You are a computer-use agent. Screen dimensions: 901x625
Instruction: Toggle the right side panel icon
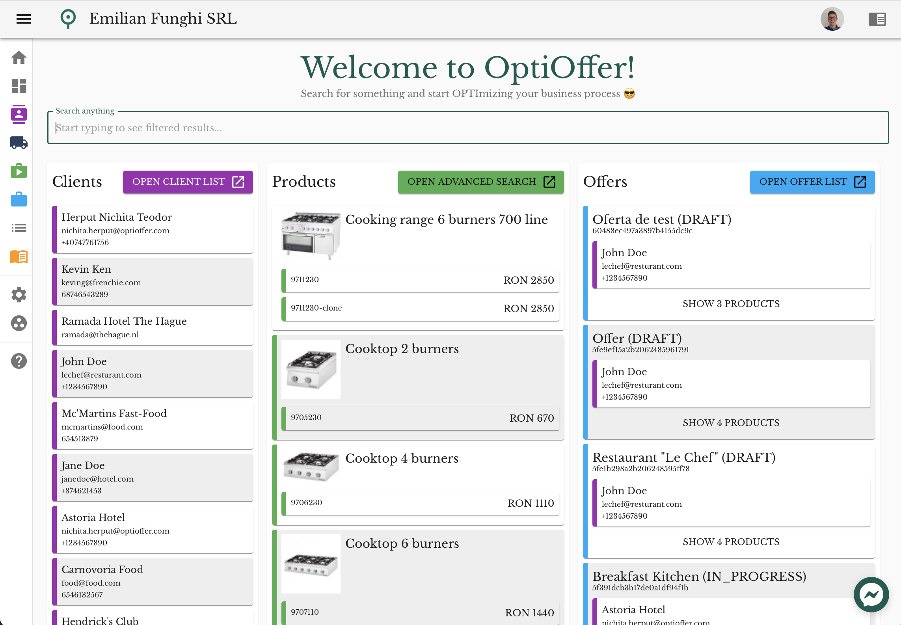point(877,19)
